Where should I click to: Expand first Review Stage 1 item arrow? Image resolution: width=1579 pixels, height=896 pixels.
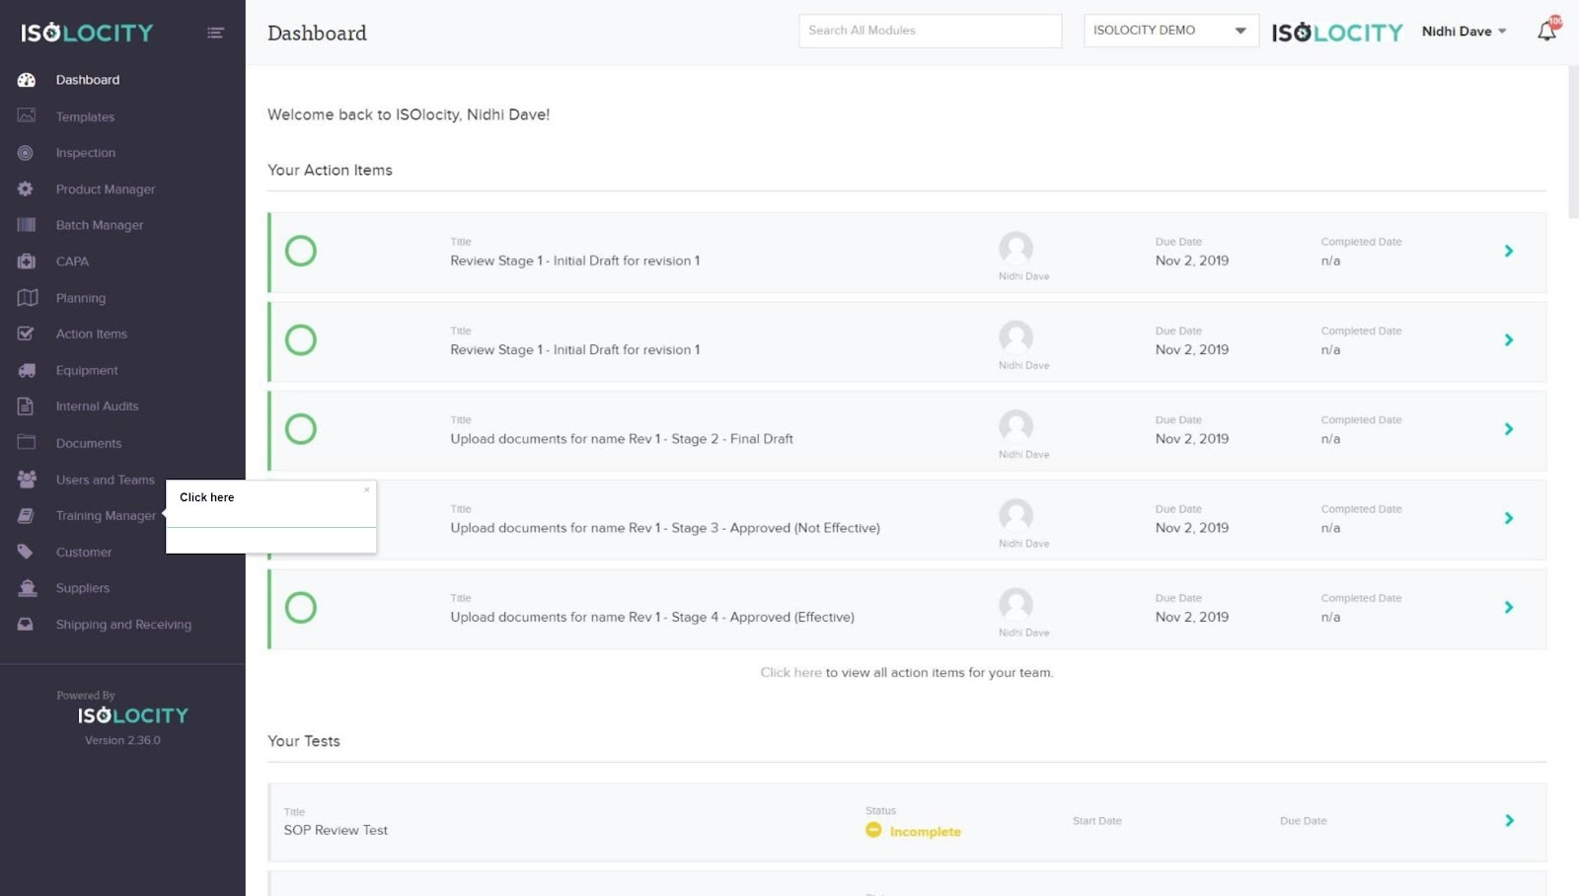pyautogui.click(x=1508, y=251)
